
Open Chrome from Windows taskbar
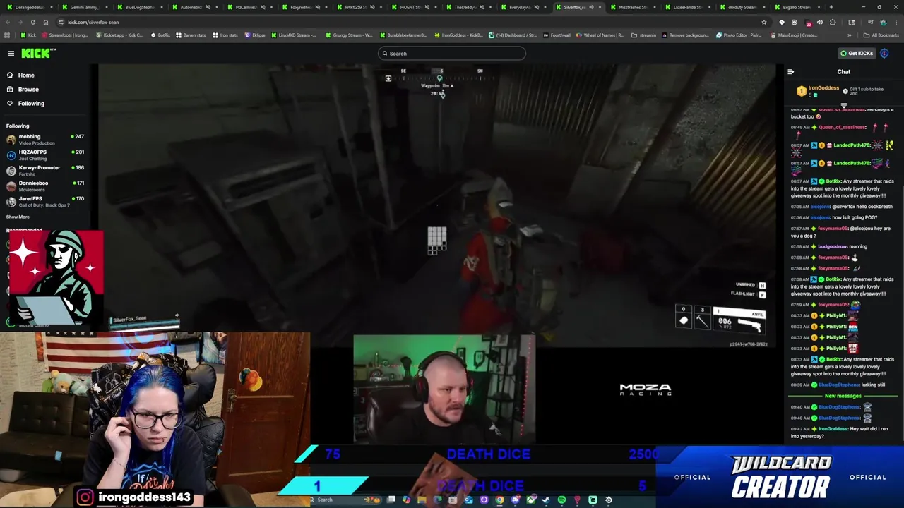pyautogui.click(x=499, y=500)
